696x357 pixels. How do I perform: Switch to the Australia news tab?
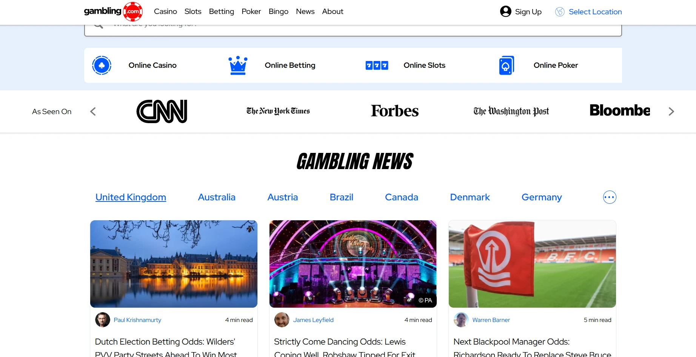coord(217,197)
